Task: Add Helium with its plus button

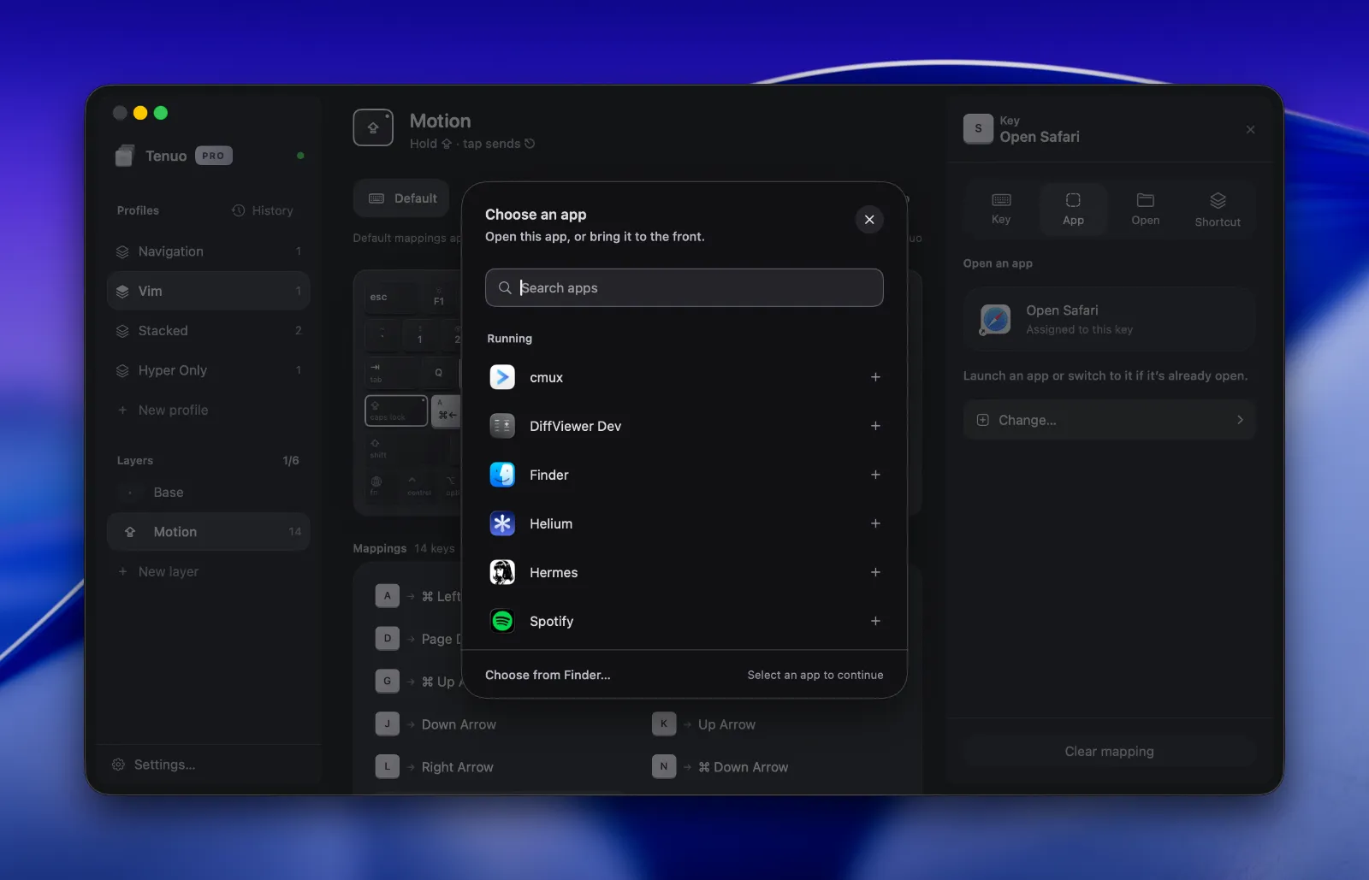Action: tap(875, 523)
